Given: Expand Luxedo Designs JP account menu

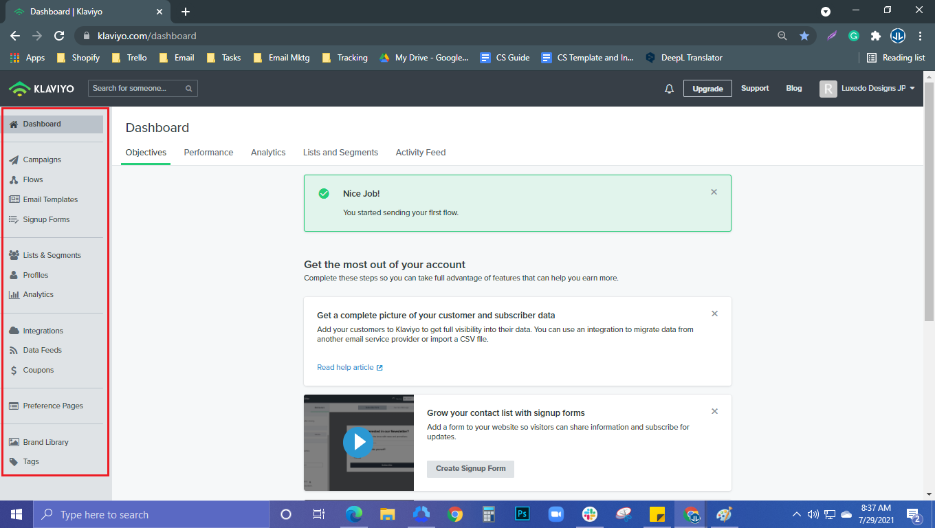Looking at the screenshot, I should click(x=868, y=89).
